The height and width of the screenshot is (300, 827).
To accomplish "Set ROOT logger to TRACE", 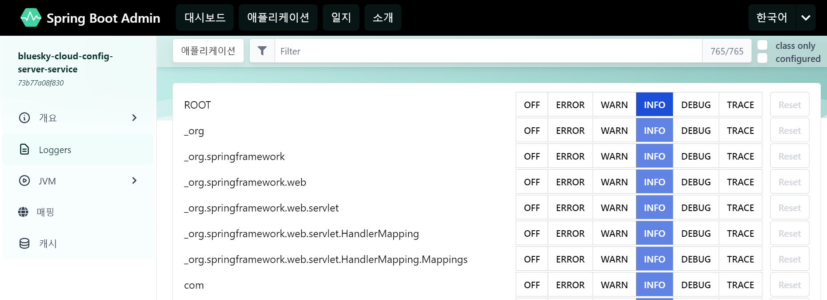I will 741,105.
